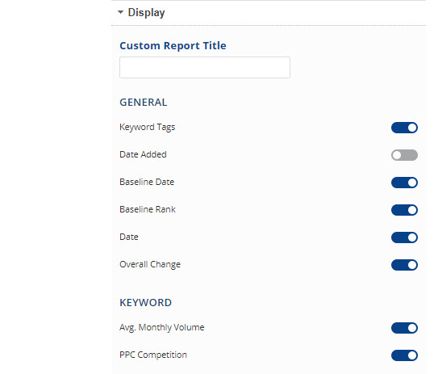Disable the Date toggle switch
The height and width of the screenshot is (374, 434).
click(x=404, y=237)
